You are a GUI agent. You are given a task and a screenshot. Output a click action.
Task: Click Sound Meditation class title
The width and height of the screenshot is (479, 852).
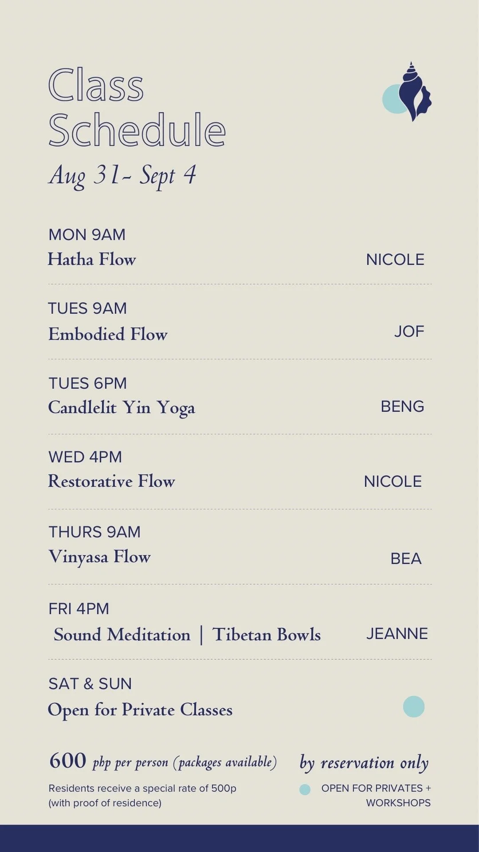tap(122, 635)
